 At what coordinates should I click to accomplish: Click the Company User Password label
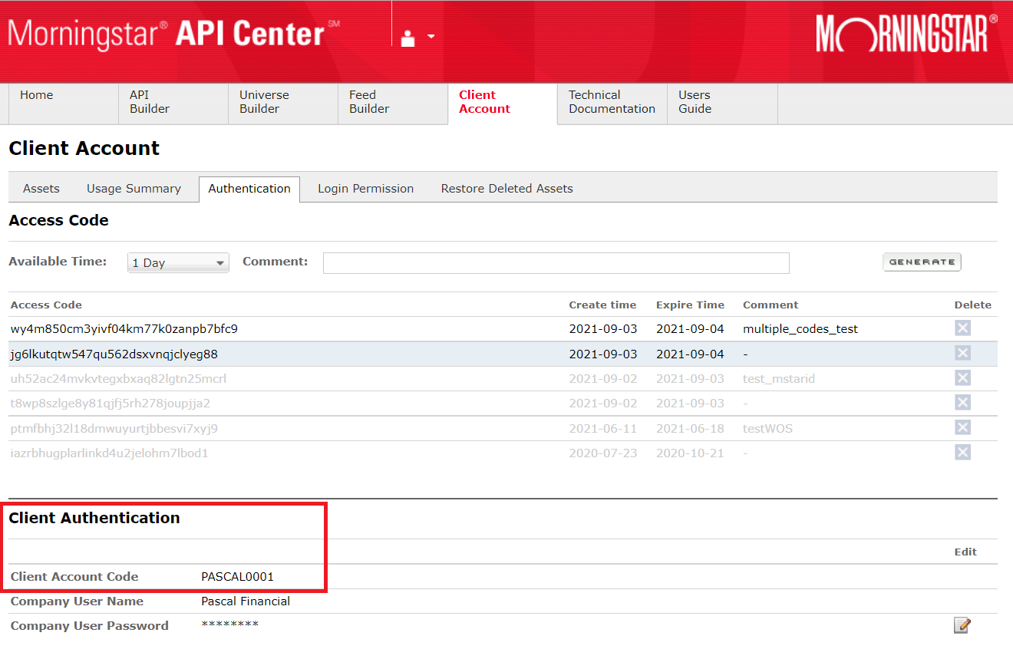(x=90, y=626)
